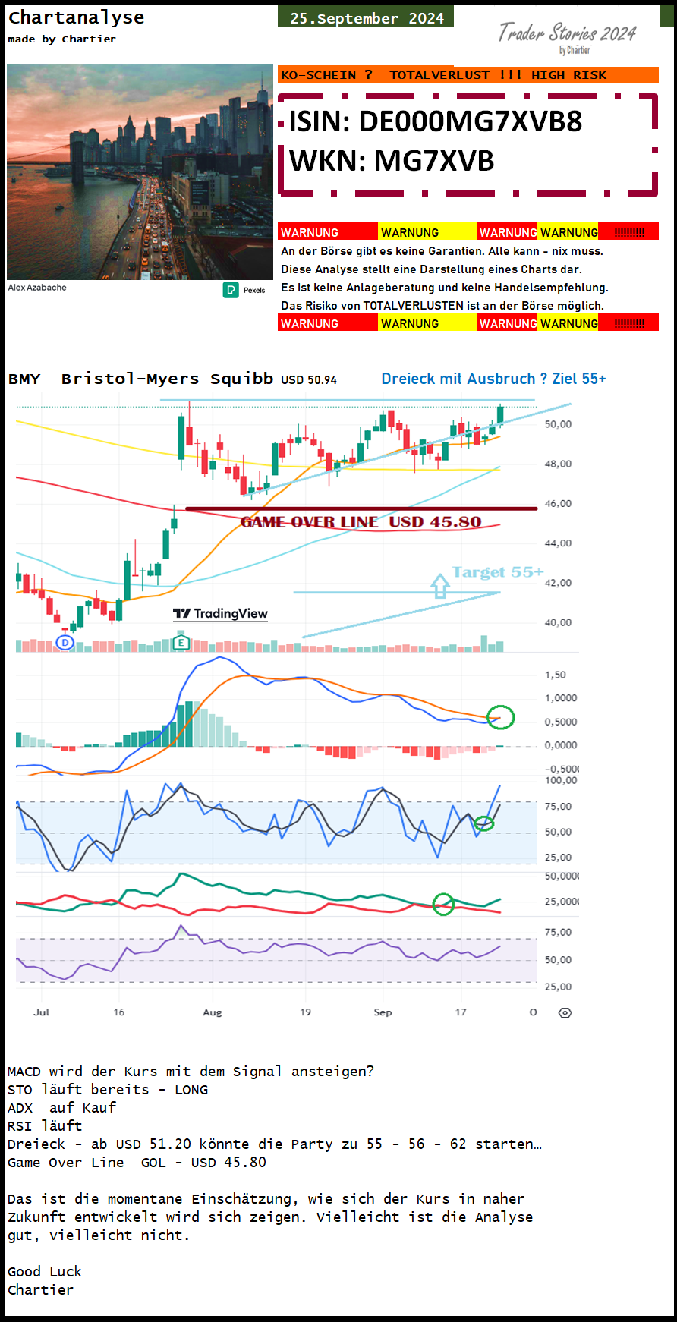Click the green circle on MACD crossover
Screen dimensions: 677x1322
(x=500, y=716)
